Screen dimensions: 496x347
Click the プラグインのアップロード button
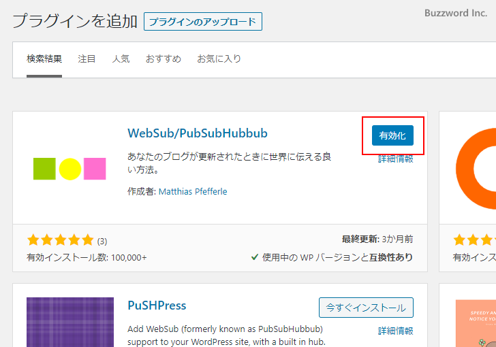pos(203,22)
